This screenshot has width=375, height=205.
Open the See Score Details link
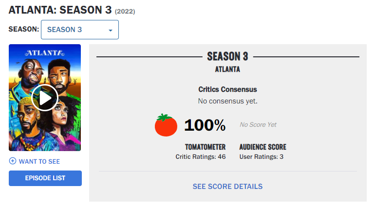(x=227, y=187)
